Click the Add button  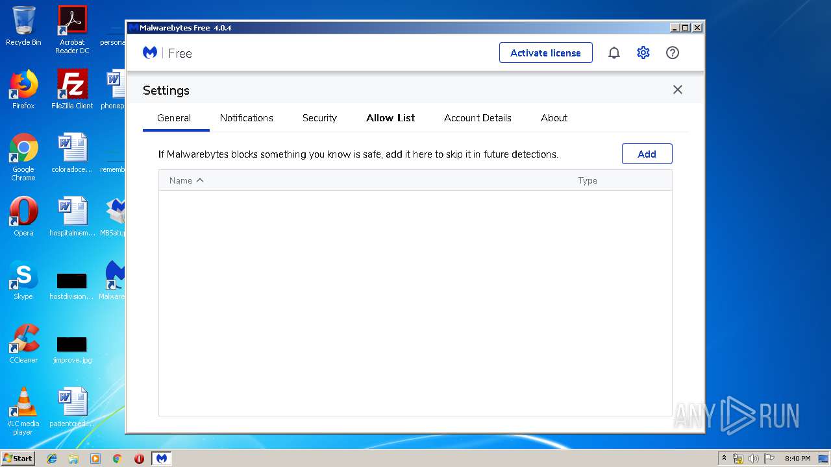tap(647, 154)
